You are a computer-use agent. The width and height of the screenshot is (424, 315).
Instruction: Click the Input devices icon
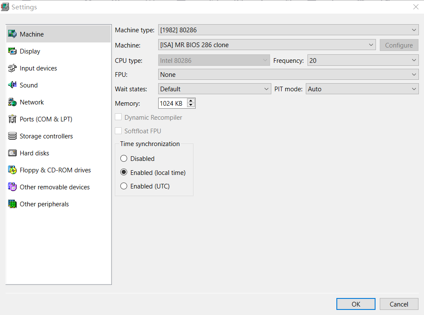point(12,68)
